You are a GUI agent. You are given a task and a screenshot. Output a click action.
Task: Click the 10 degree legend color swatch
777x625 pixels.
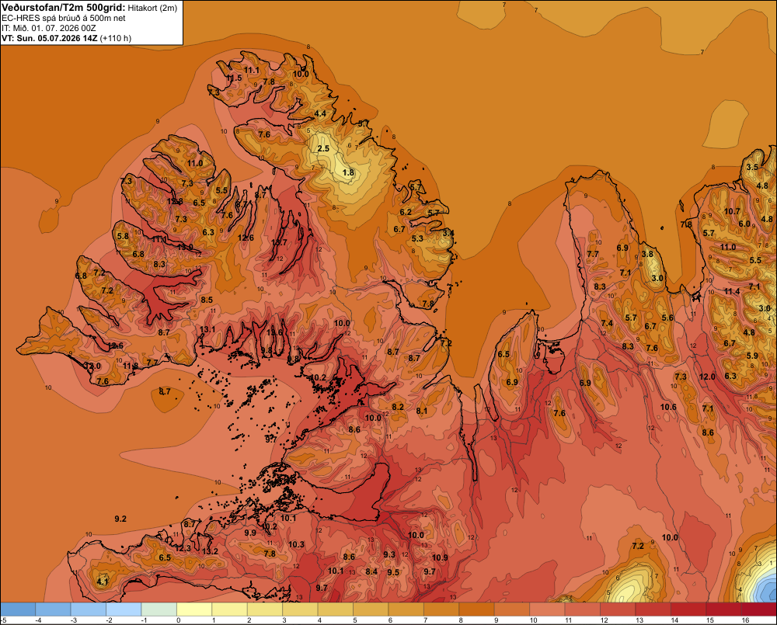(x=547, y=609)
